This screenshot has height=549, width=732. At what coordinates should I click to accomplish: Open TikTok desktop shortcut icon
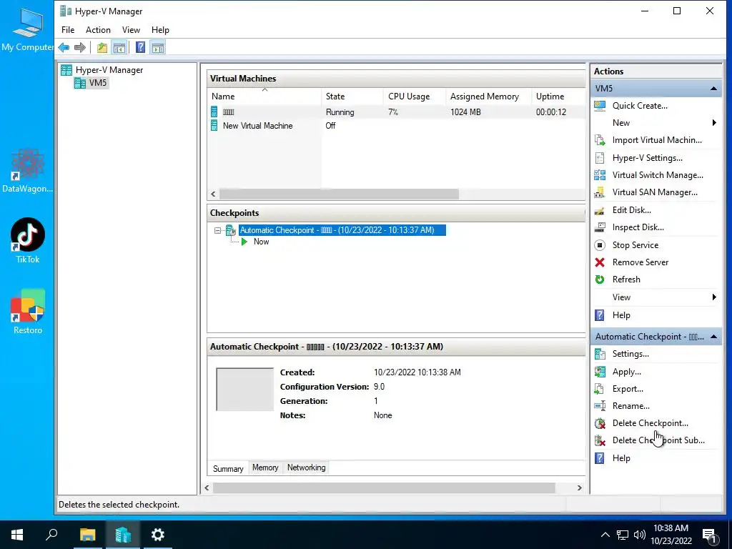[28, 234]
